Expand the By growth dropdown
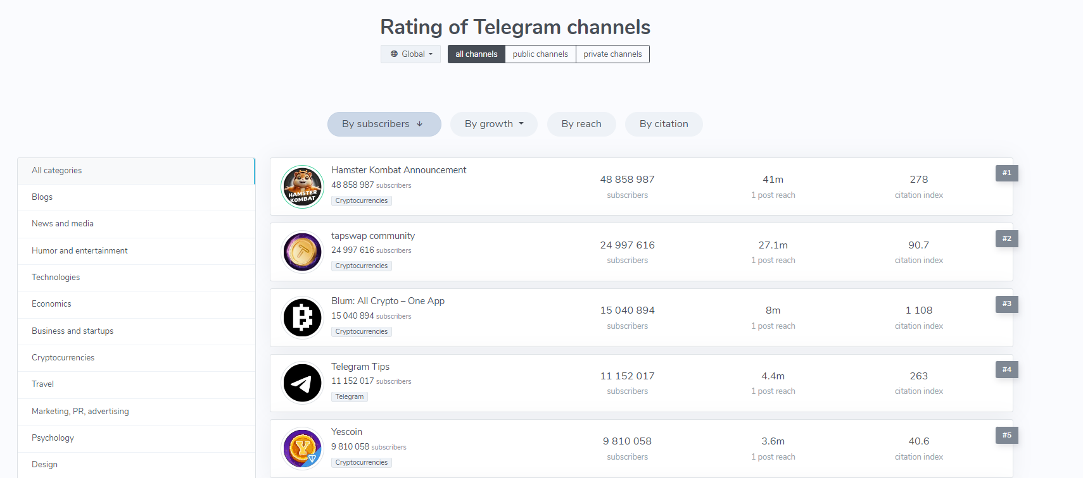Screen dimensions: 1083x478 point(494,124)
